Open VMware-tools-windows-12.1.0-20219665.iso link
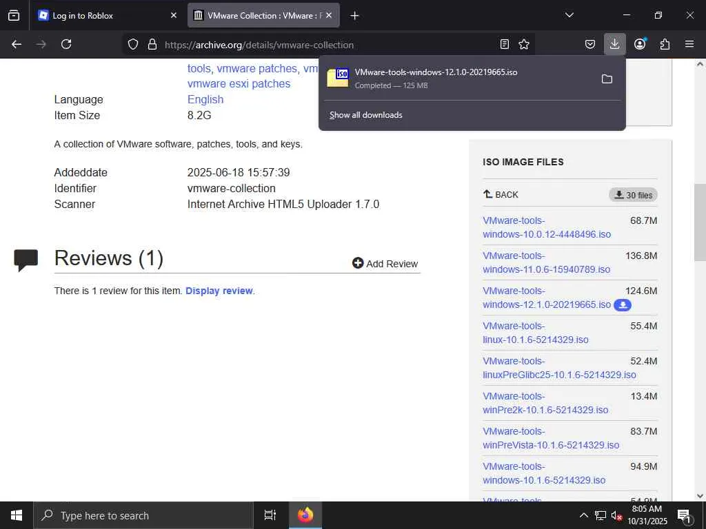 [x=547, y=298]
